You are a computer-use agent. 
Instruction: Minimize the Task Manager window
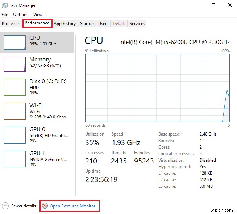[x=197, y=5]
